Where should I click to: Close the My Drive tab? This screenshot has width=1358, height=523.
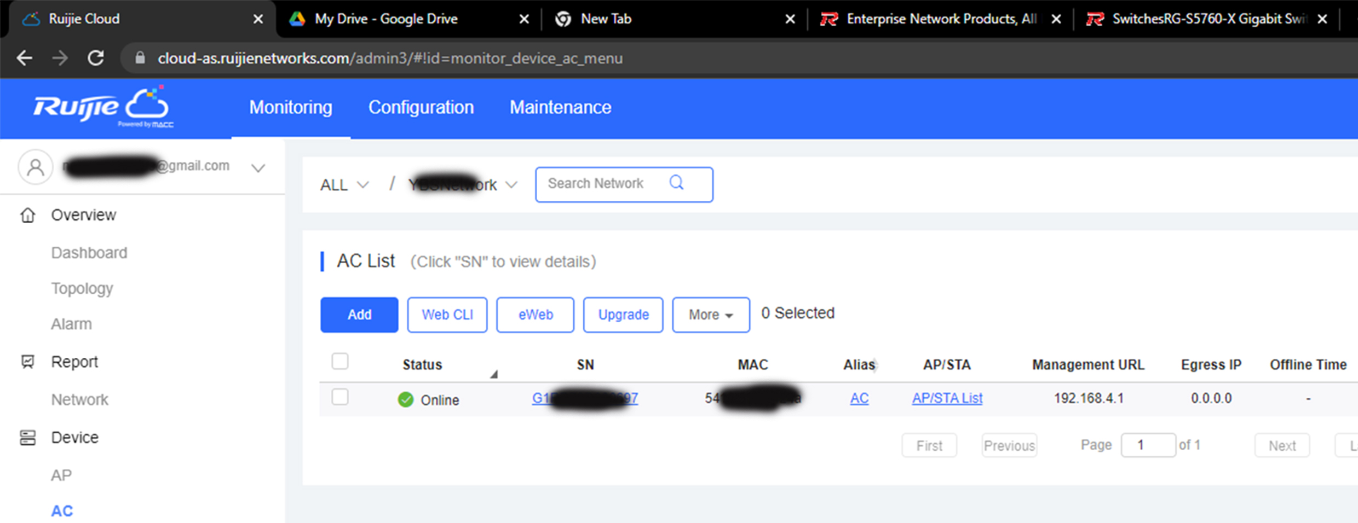pyautogui.click(x=524, y=19)
